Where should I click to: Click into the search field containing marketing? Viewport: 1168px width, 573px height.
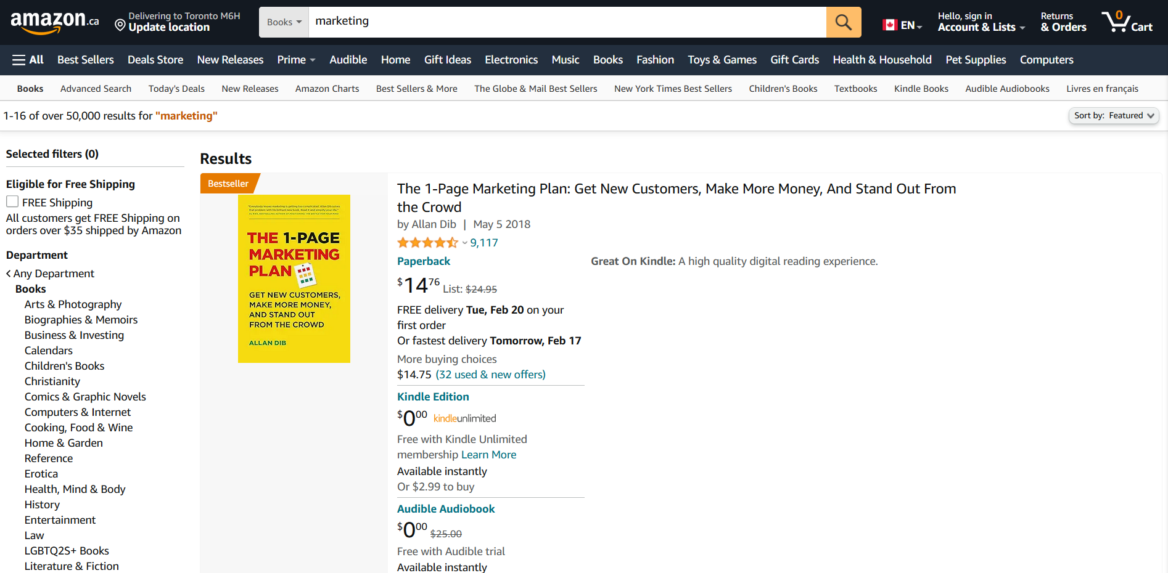(x=567, y=22)
